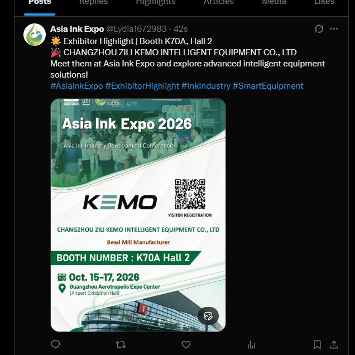Switch to the Replies tab

(94, 2)
